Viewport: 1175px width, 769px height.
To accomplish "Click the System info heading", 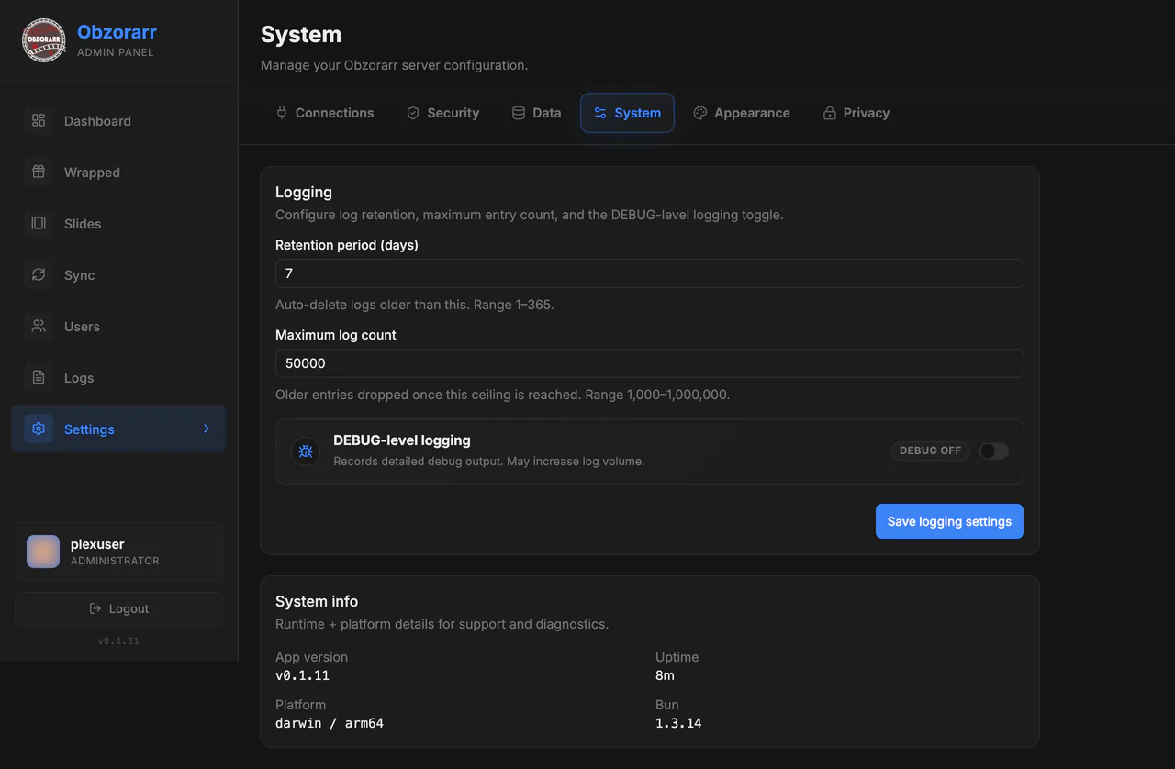I will point(317,601).
